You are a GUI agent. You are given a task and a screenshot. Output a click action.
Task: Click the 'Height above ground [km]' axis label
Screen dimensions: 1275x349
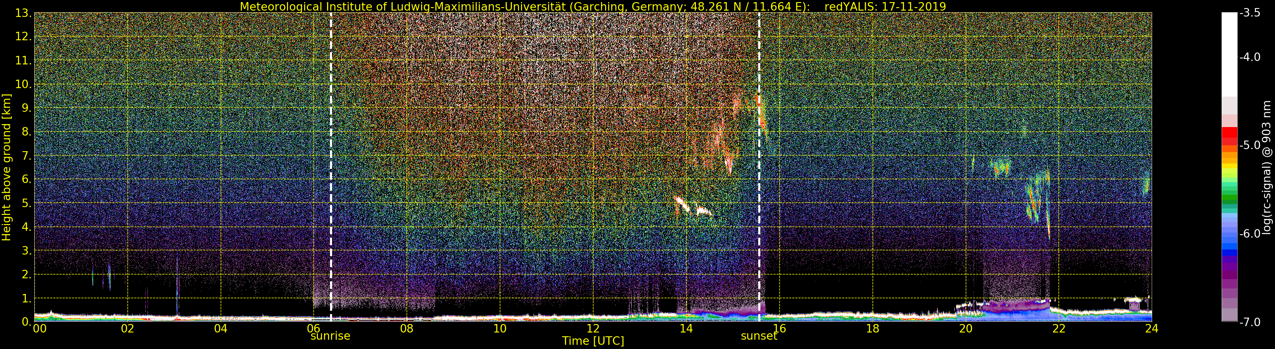coord(6,167)
